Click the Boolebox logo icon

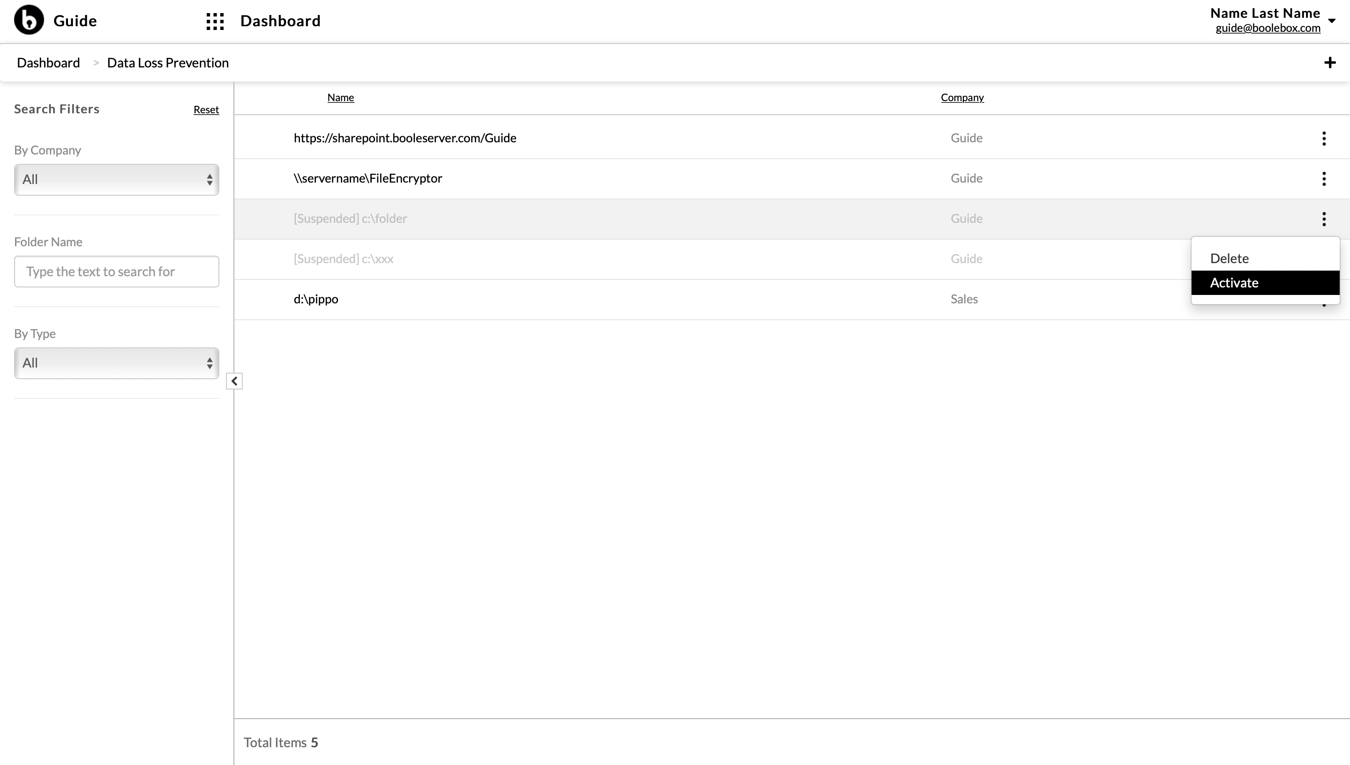click(29, 20)
